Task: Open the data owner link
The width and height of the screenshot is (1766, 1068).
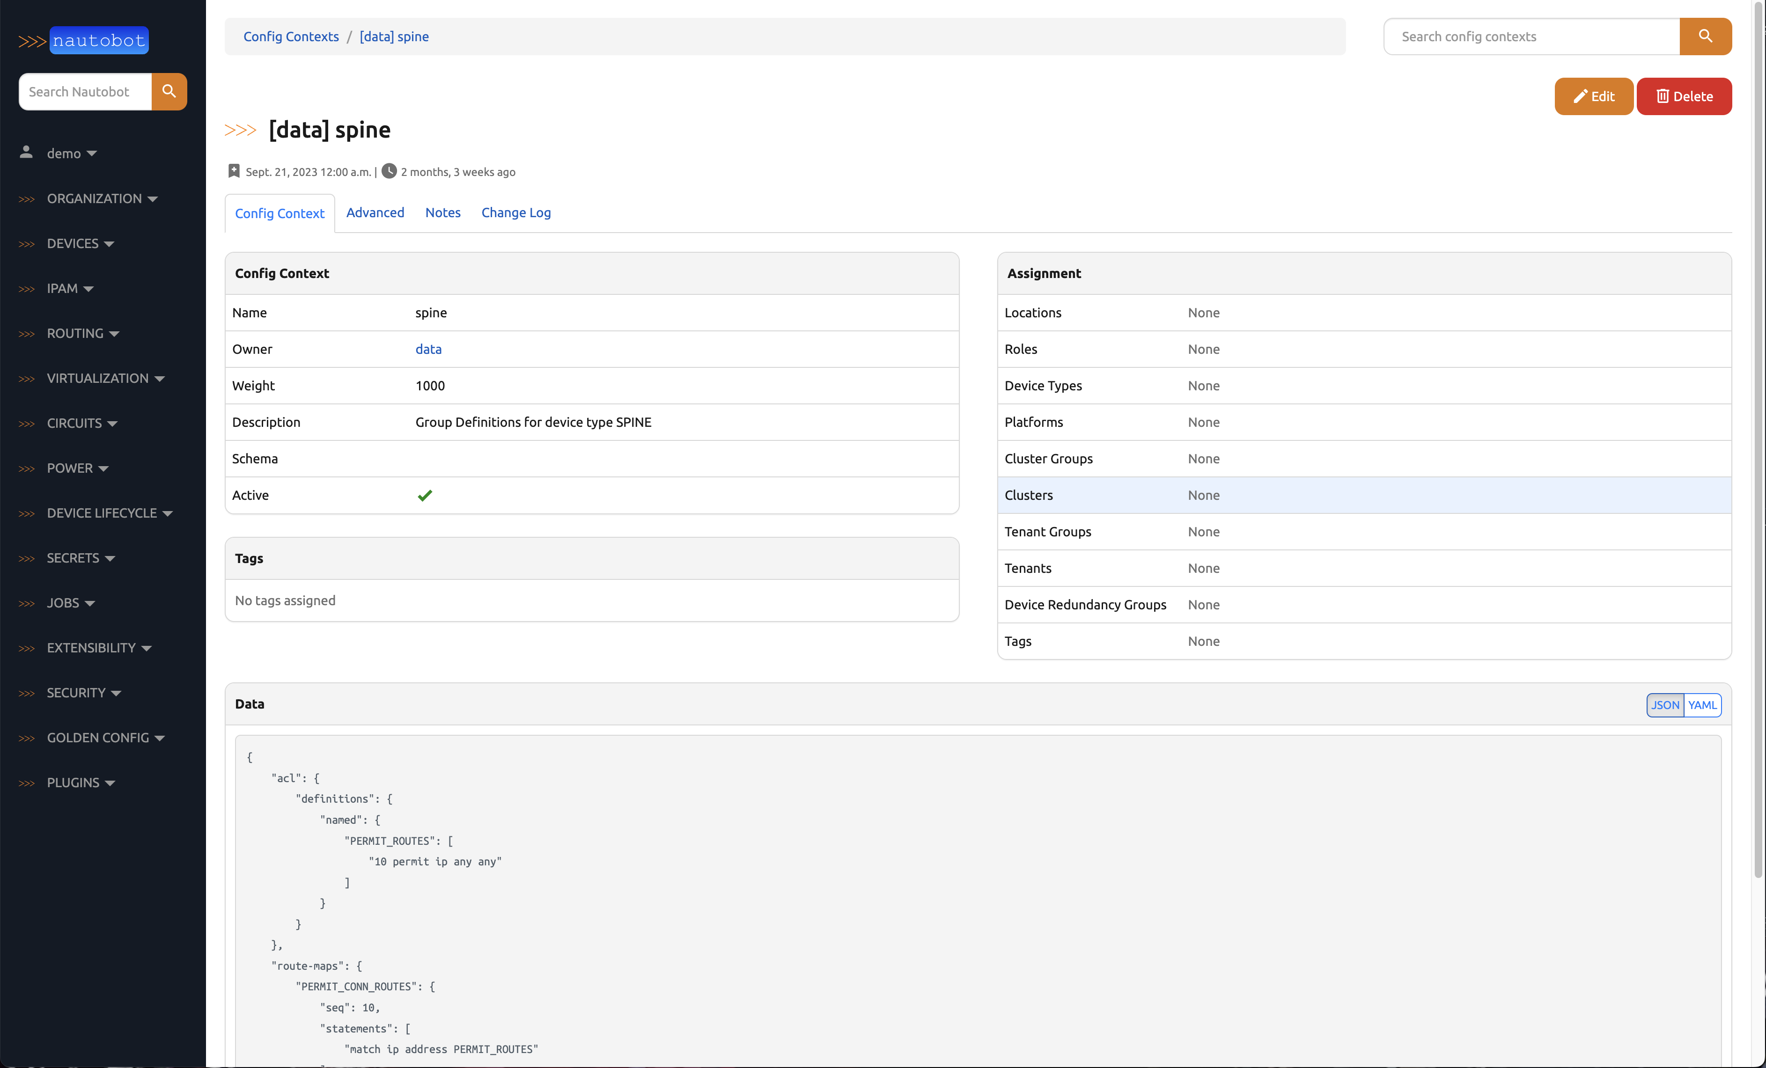Action: pyautogui.click(x=428, y=349)
